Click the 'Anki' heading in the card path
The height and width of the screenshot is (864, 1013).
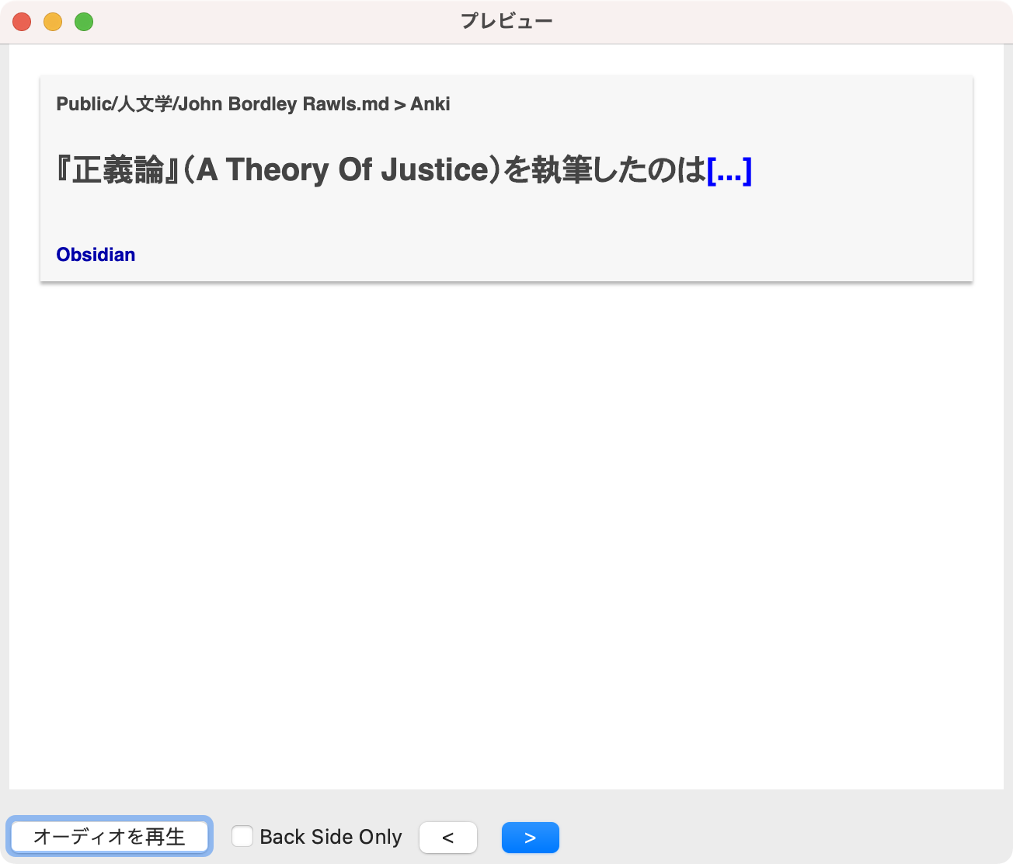coord(430,104)
